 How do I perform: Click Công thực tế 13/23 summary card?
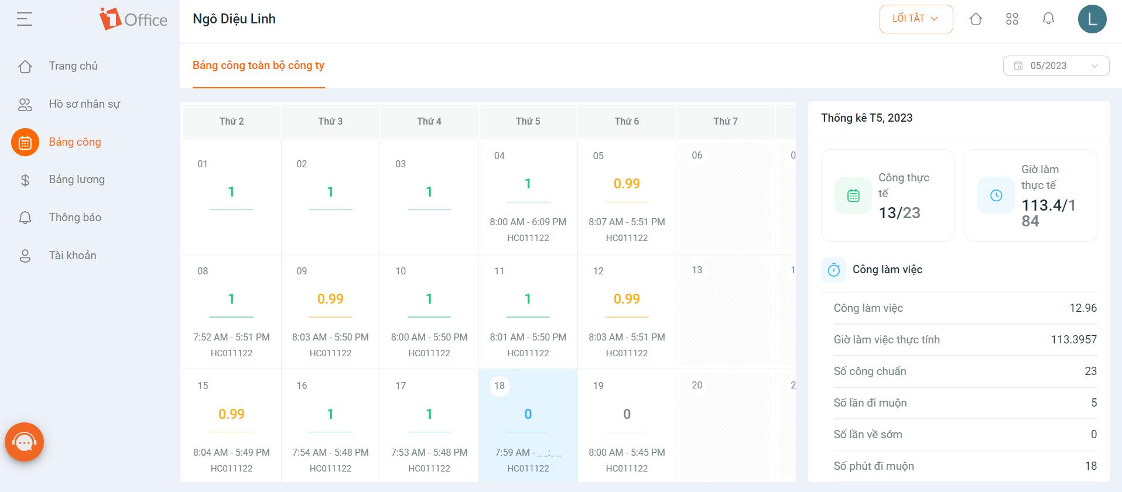tap(887, 195)
